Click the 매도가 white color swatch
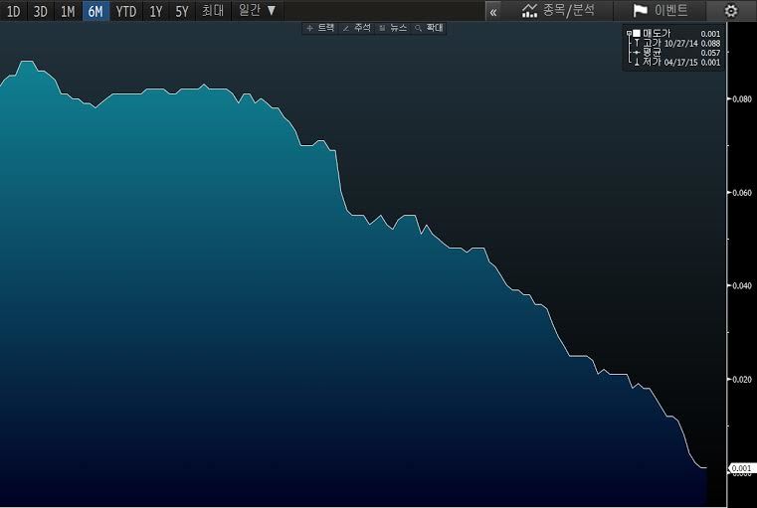The width and height of the screenshot is (757, 508). pos(637,34)
